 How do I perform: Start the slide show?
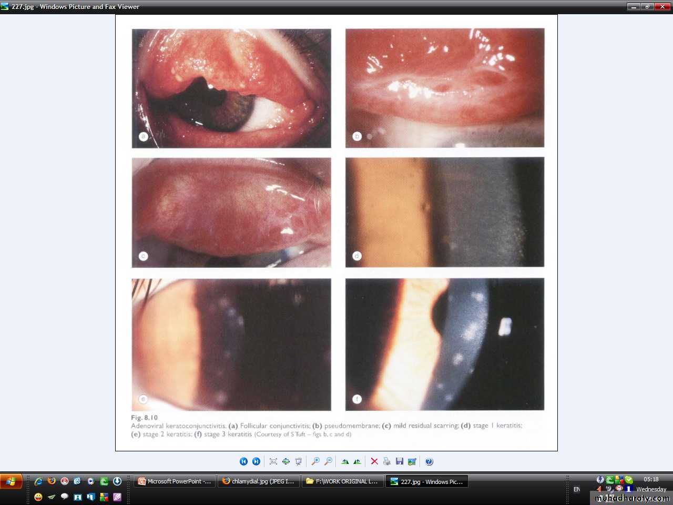(298, 461)
